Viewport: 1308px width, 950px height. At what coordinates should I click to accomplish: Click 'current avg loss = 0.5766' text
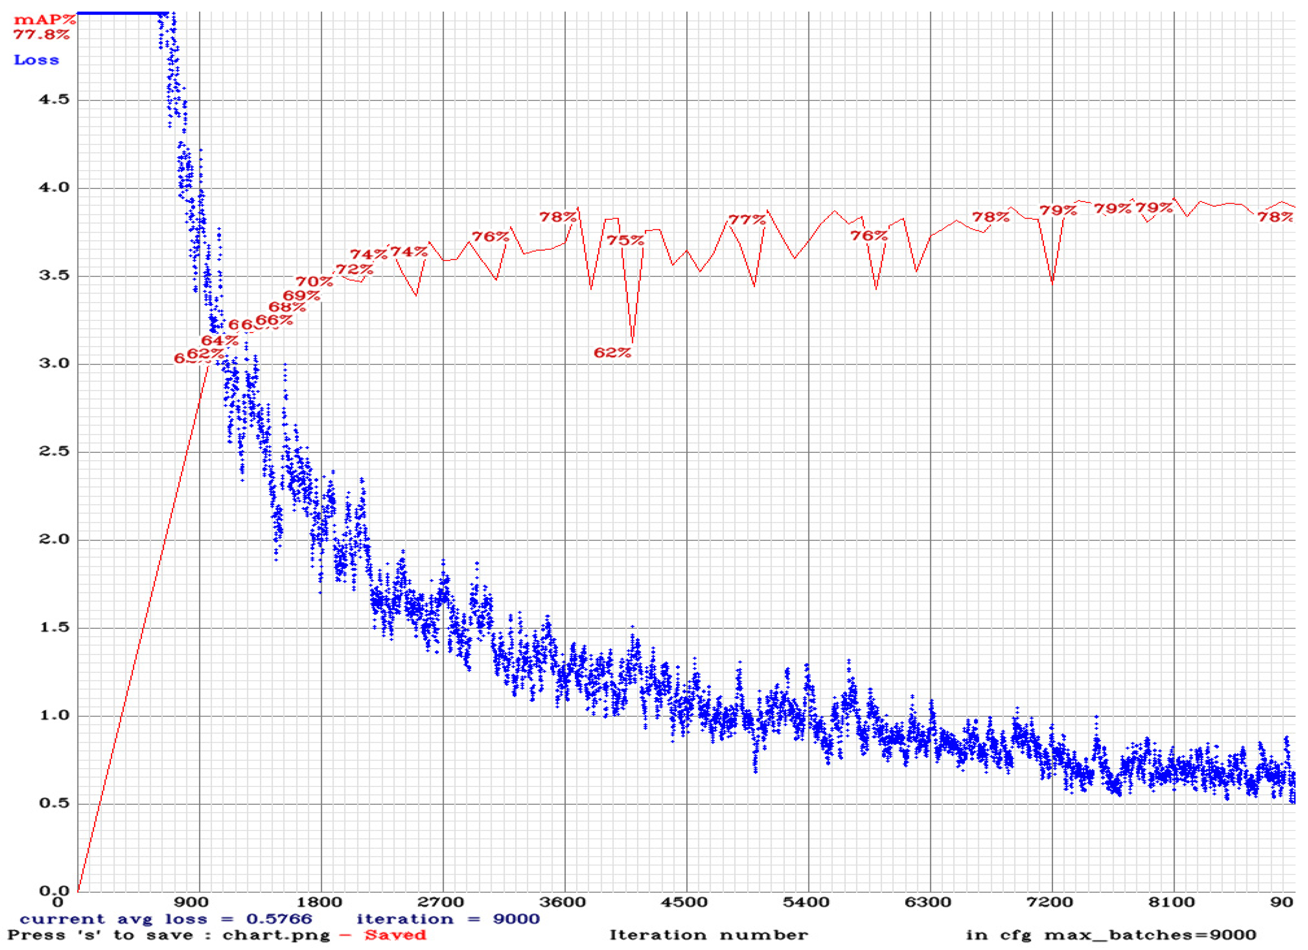[166, 919]
